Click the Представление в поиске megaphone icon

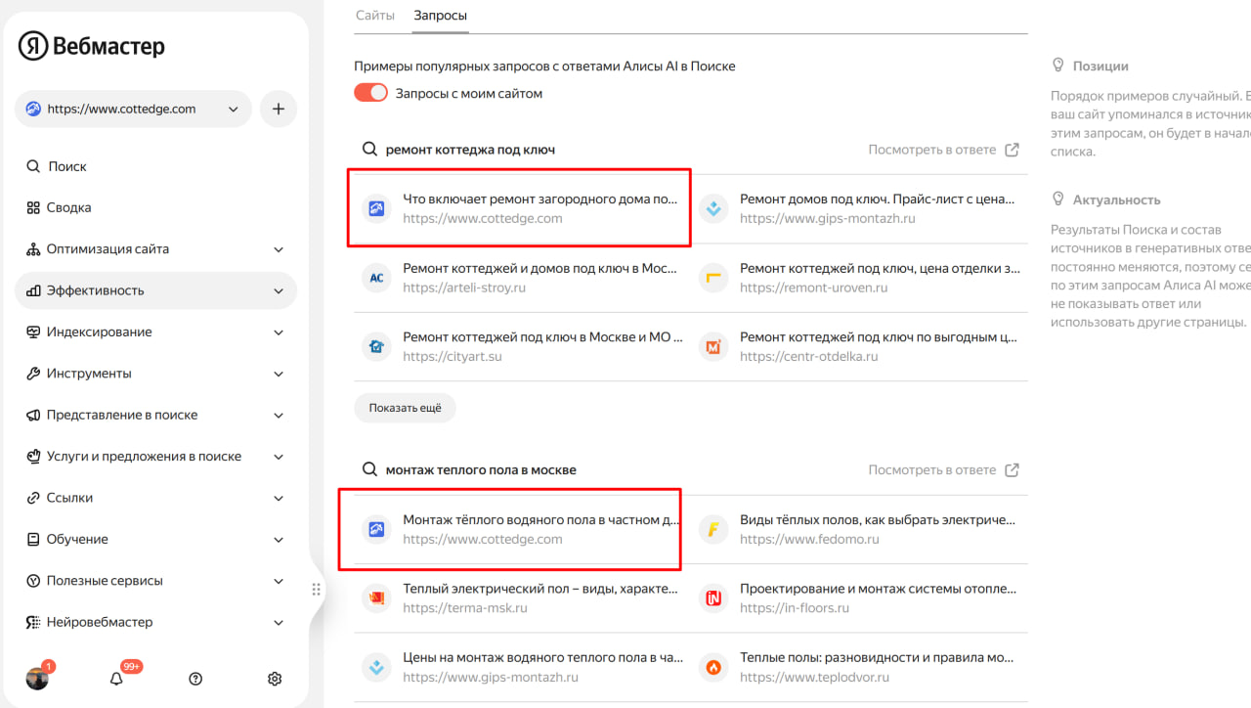(33, 415)
